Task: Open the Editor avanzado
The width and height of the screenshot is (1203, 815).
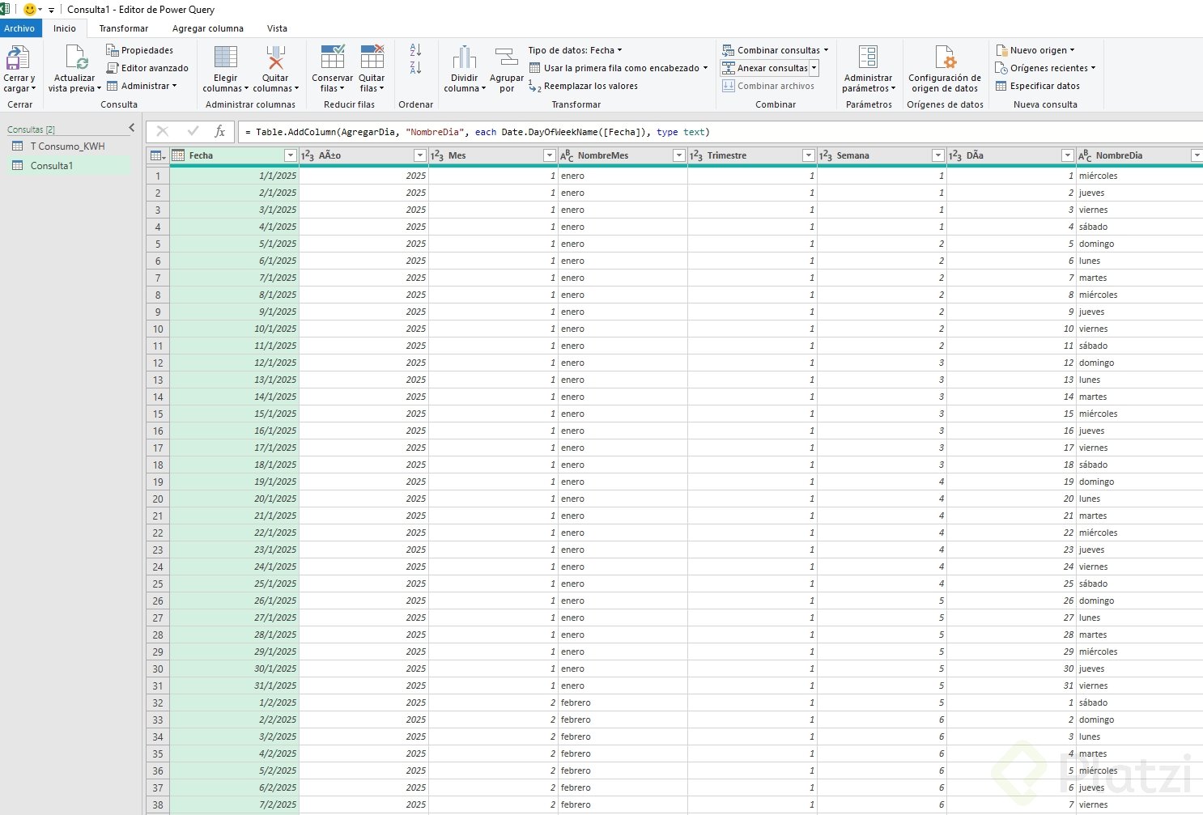Action: pos(147,68)
